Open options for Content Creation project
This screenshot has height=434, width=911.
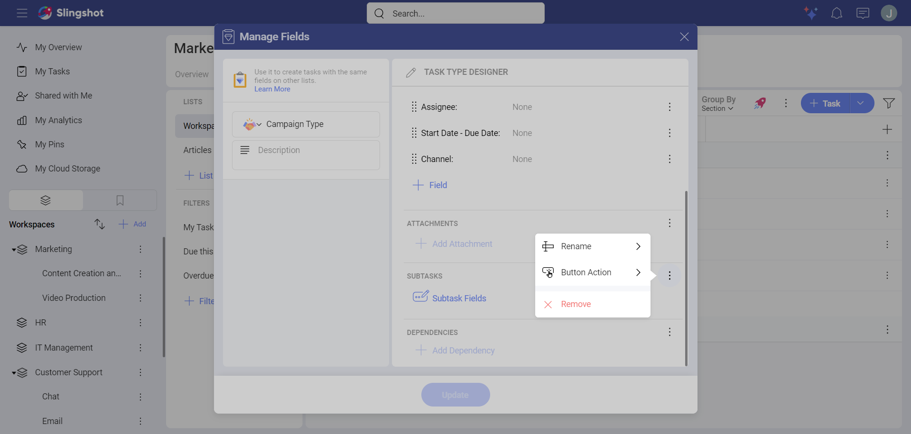tap(140, 273)
